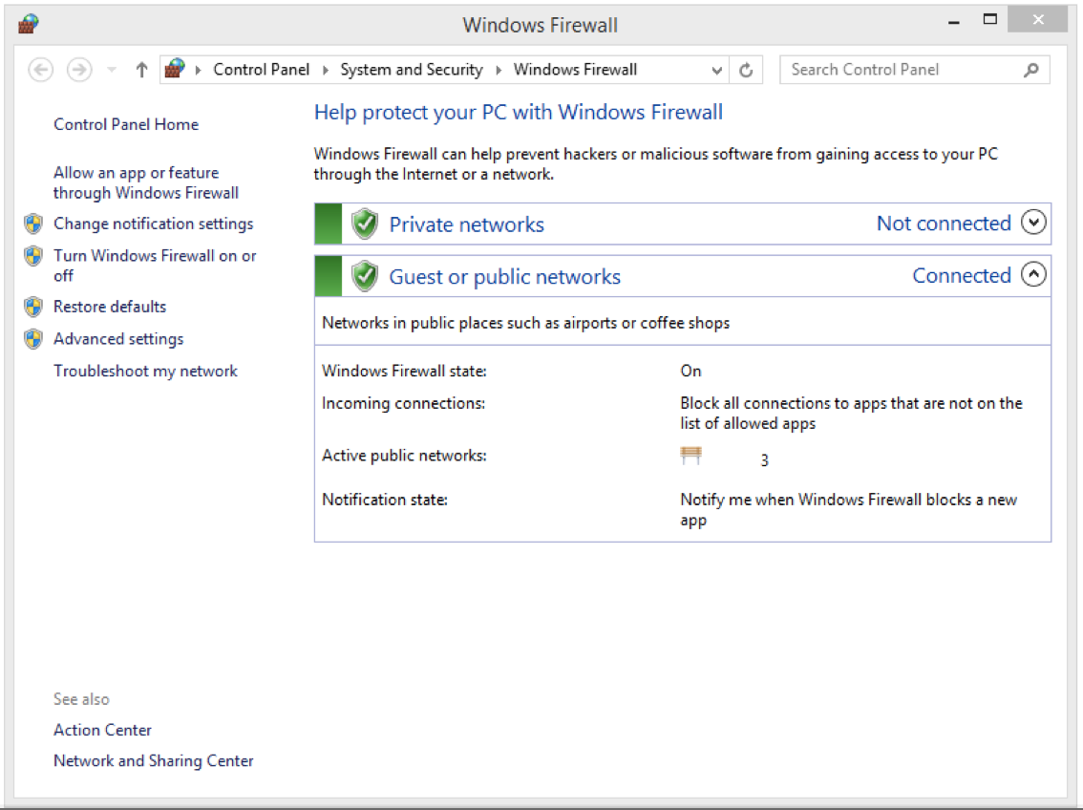Refresh the Windows Firewall page
This screenshot has height=810, width=1083.
pyautogui.click(x=746, y=70)
